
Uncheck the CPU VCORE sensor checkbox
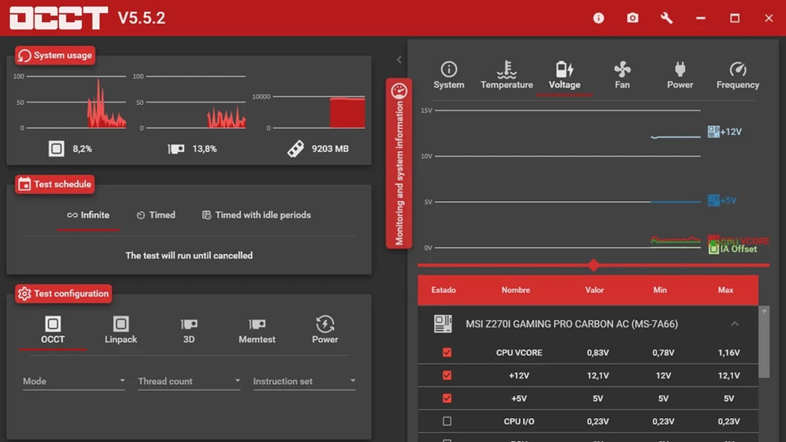(447, 352)
